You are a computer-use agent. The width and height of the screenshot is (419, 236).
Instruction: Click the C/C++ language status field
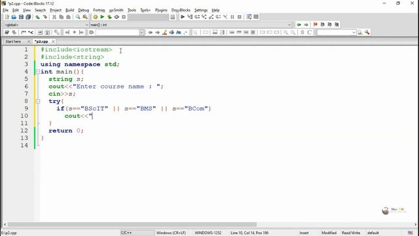coord(126,233)
